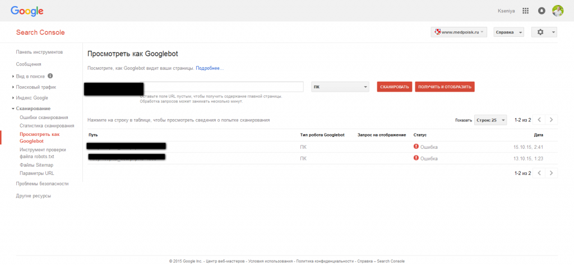Open Ошибки сканирования
This screenshot has height=265, width=574.
[44, 117]
